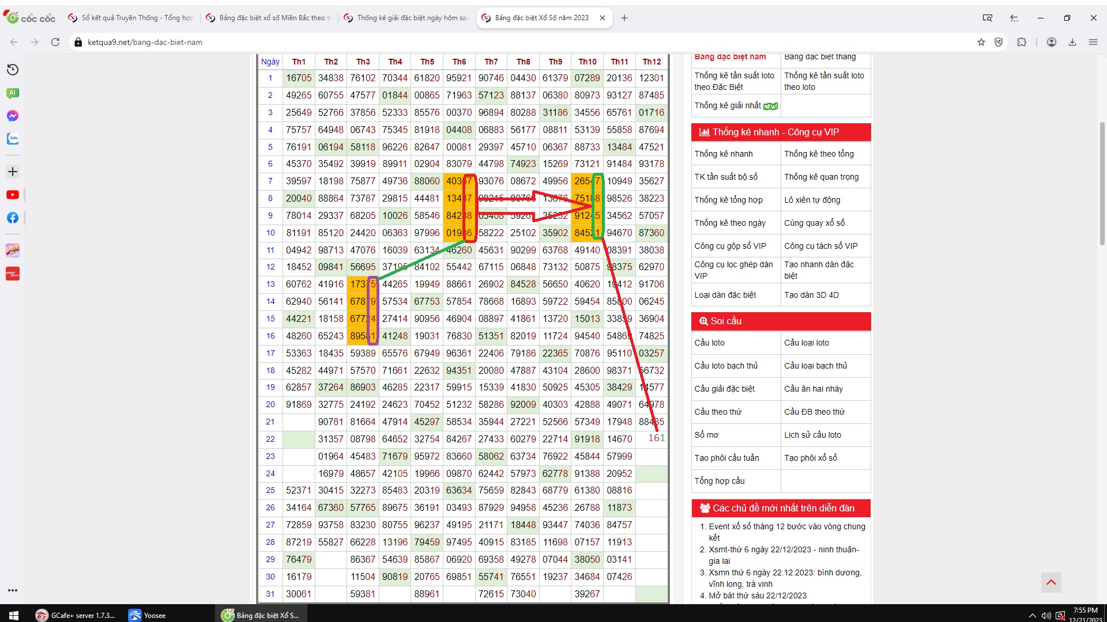This screenshot has width=1107, height=622.
Task: Open the Zalo sidebar icon
Action: 13,139
